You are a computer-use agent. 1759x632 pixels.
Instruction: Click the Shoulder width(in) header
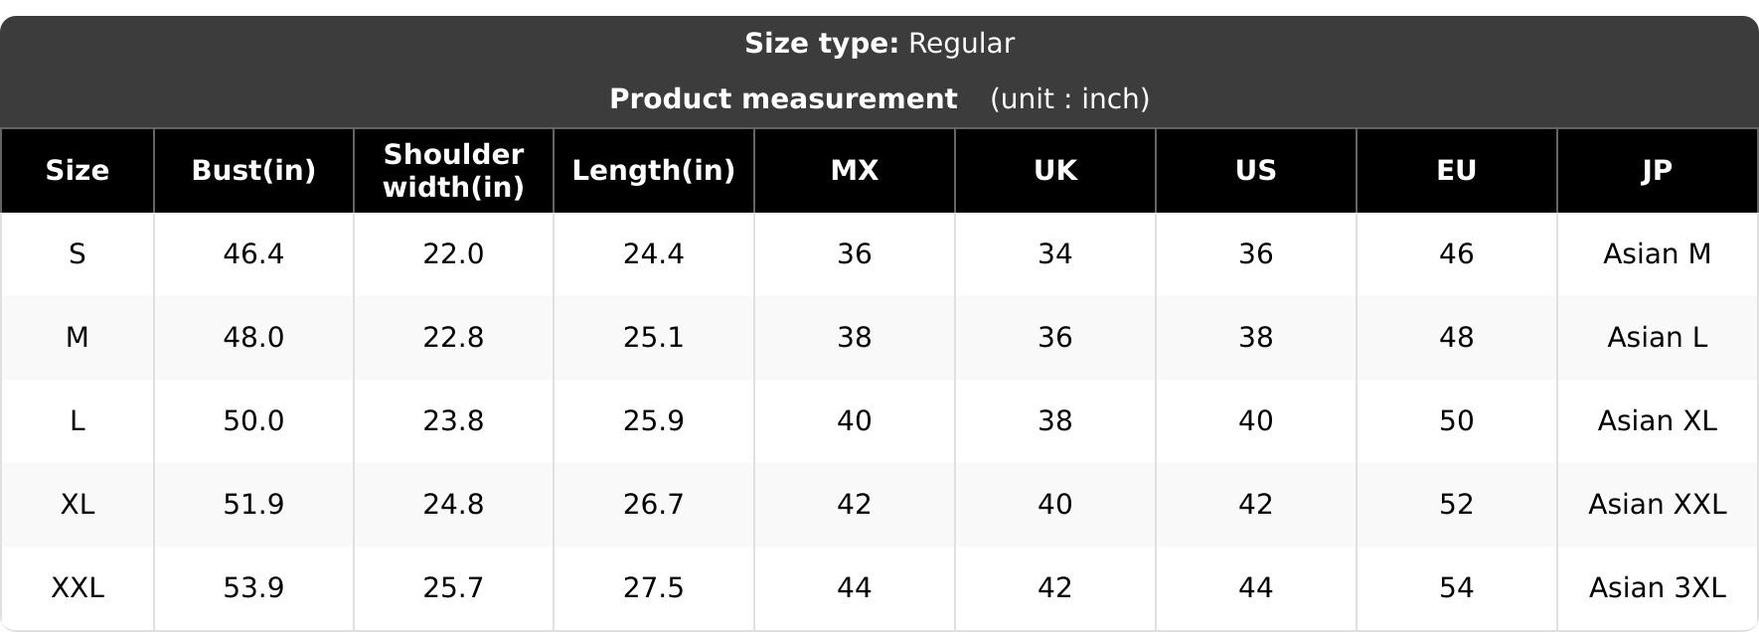pos(453,171)
